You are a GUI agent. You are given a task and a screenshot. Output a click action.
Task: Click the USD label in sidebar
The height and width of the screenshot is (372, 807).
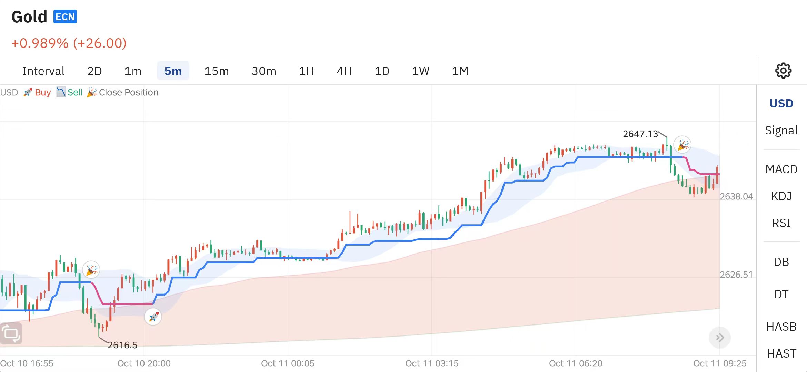[x=781, y=103]
